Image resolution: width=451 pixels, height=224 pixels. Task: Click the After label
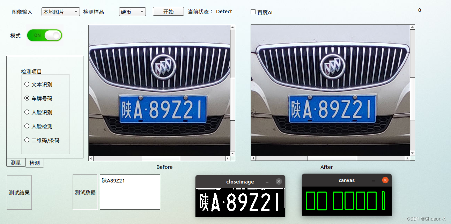pos(327,167)
